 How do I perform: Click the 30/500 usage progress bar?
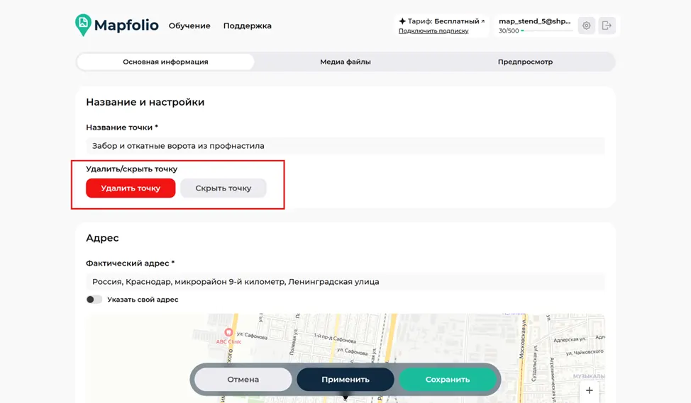(546, 30)
